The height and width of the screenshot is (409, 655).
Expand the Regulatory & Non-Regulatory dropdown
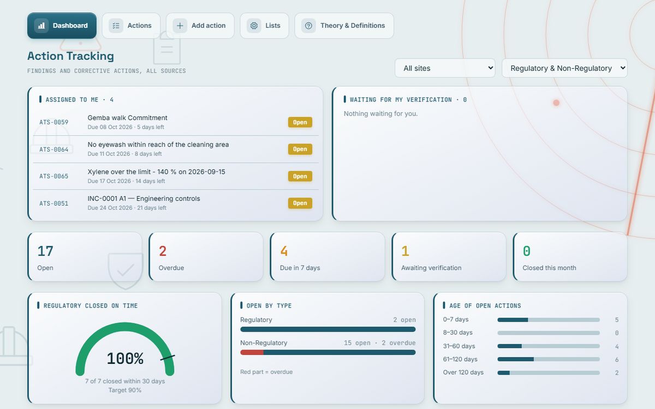click(x=564, y=68)
